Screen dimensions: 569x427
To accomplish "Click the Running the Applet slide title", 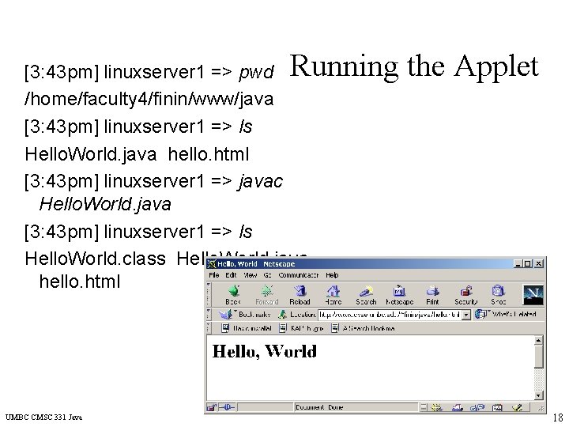I will pyautogui.click(x=414, y=66).
